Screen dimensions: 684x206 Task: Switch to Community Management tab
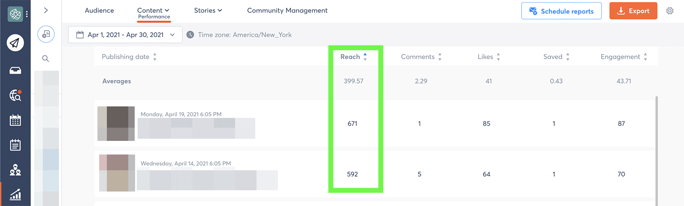click(x=287, y=11)
